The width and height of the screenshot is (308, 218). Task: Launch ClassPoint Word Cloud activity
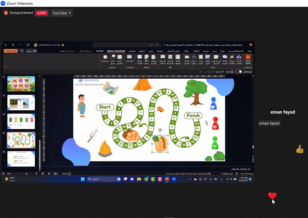[x=232, y=59]
